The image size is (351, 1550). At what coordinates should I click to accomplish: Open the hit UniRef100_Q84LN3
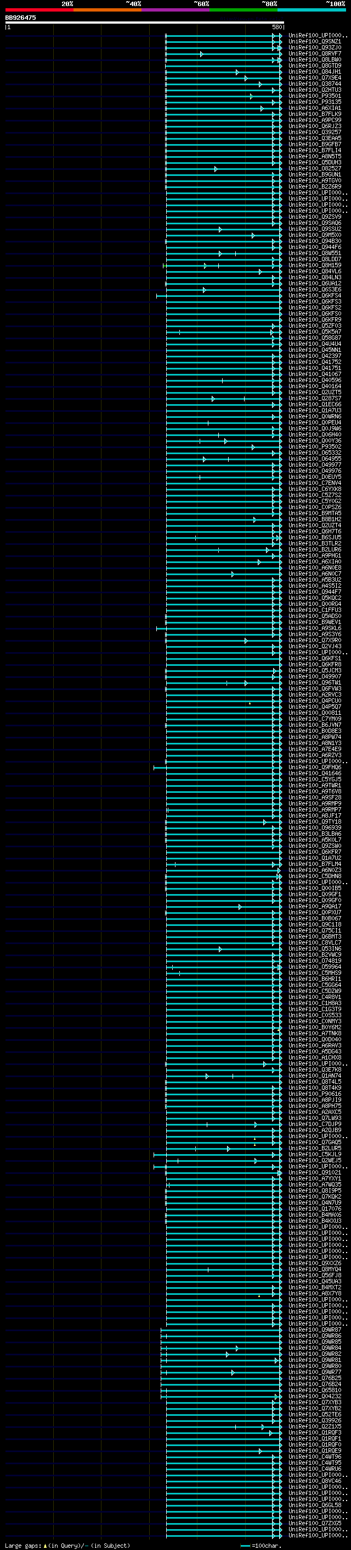[x=315, y=277]
